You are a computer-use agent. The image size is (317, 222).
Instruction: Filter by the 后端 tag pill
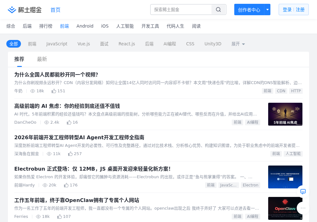click(149, 44)
